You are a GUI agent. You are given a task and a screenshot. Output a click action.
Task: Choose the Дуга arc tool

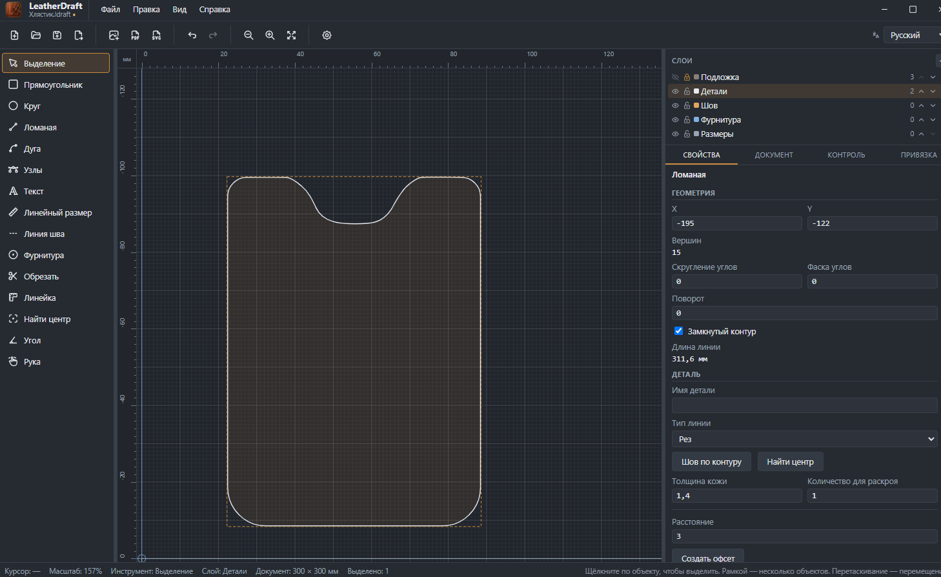(x=56, y=148)
